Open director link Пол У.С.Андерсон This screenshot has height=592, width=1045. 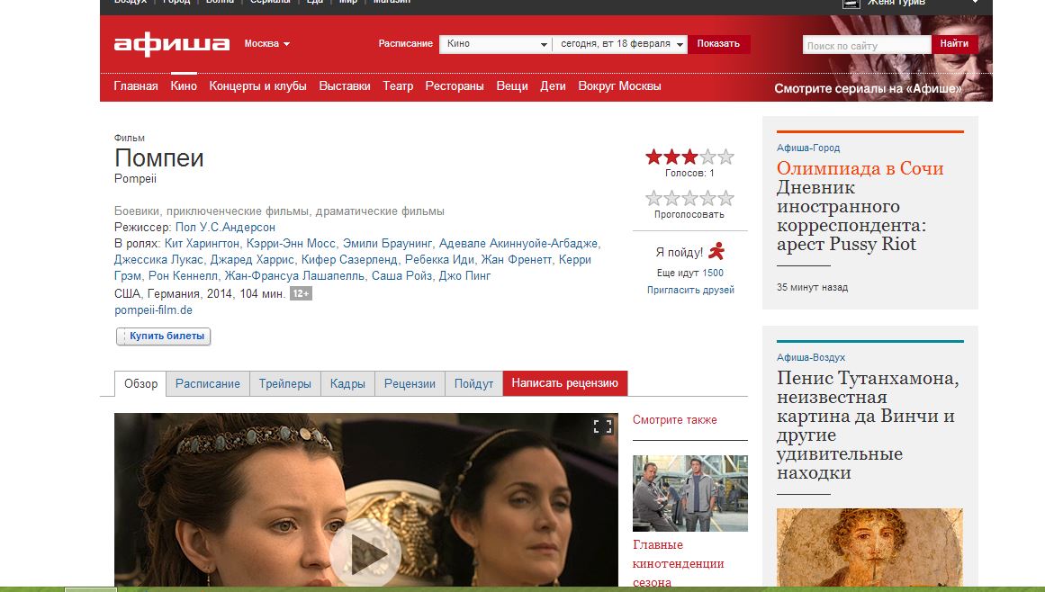click(x=225, y=227)
